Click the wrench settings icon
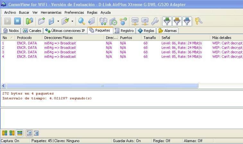243x144 pixels. pyautogui.click(x=155, y=21)
